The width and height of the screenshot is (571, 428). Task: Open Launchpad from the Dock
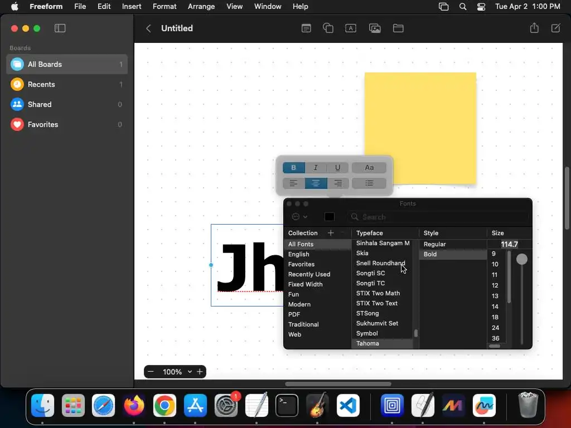click(73, 405)
